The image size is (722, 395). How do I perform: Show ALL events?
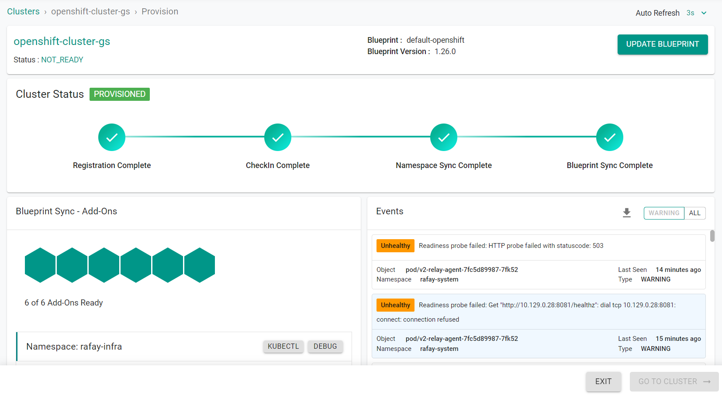click(x=695, y=213)
